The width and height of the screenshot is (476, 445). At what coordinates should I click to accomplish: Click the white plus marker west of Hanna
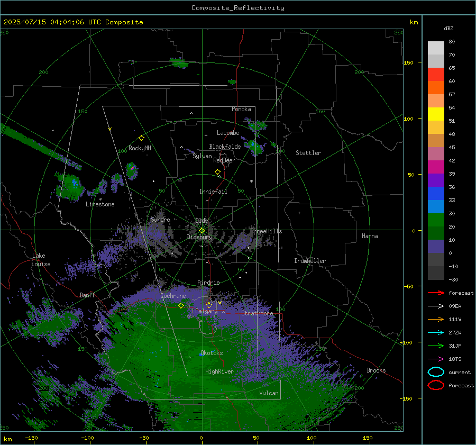[299, 213]
